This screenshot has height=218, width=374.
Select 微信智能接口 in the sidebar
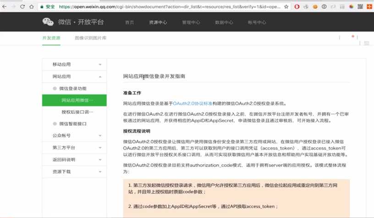(x=73, y=123)
